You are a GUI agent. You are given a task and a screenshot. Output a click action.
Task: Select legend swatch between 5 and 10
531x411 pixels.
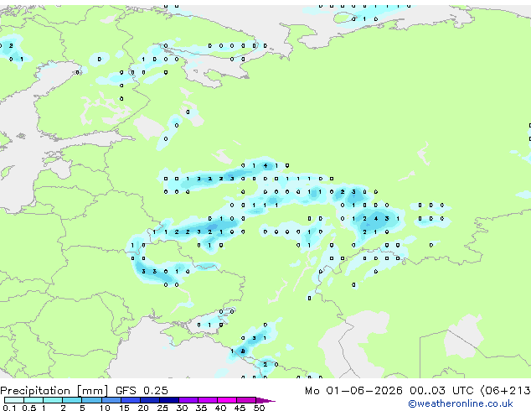(91, 400)
